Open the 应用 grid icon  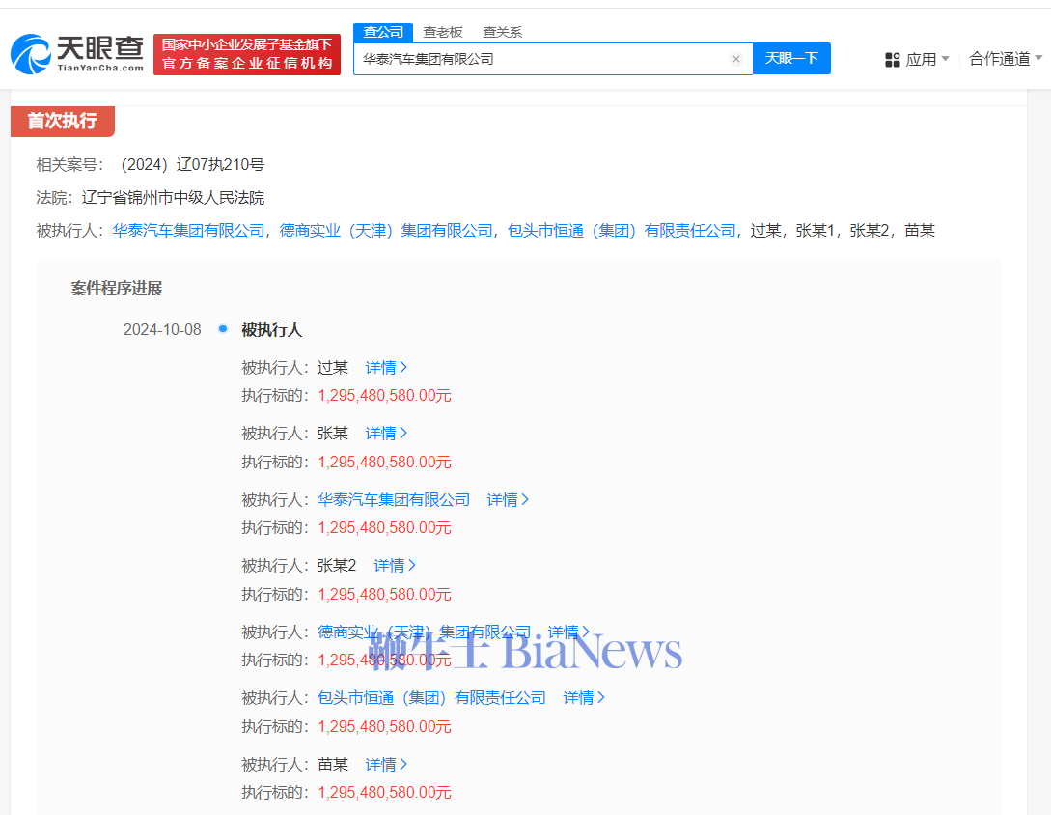point(892,60)
